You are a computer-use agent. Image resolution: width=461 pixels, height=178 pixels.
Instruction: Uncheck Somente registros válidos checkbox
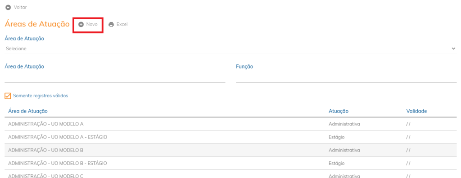[x=8, y=96]
